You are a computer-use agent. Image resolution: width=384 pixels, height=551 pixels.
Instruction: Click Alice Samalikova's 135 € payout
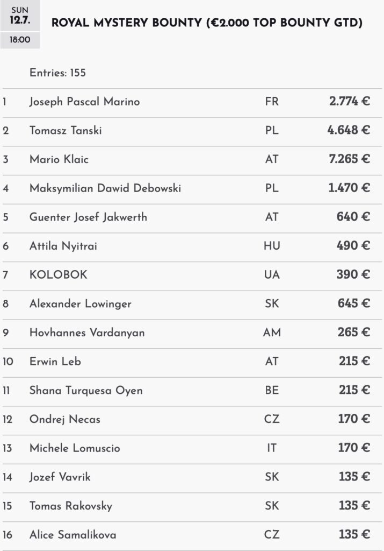(x=354, y=534)
